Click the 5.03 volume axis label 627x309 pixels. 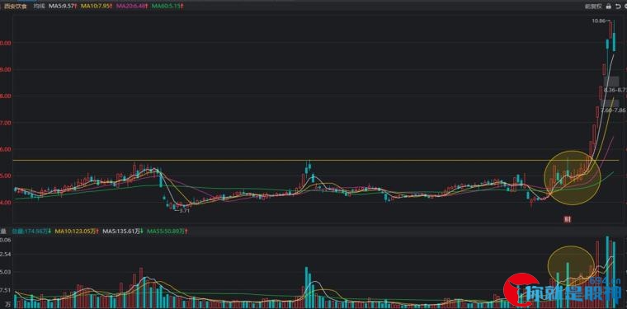tap(6, 272)
